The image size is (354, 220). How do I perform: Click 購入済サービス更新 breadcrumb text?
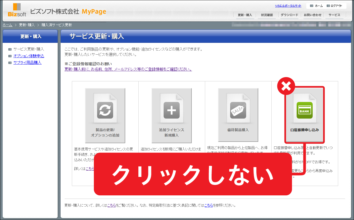point(57,25)
